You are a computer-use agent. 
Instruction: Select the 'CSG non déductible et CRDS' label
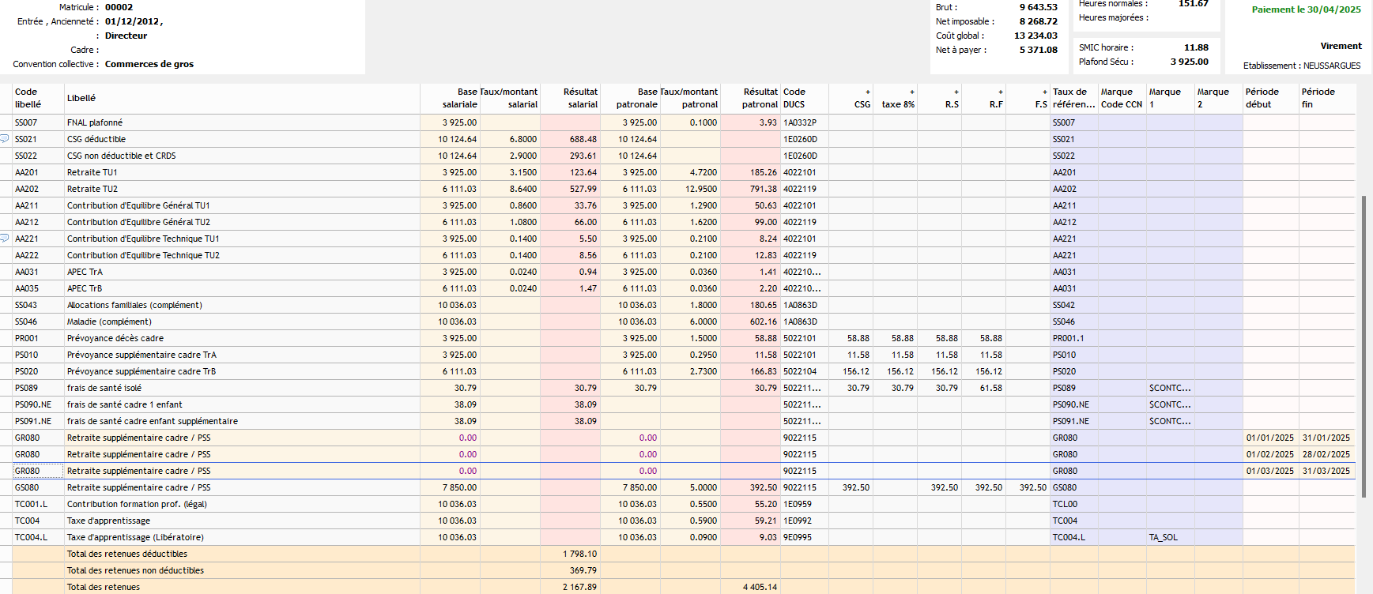coord(122,156)
